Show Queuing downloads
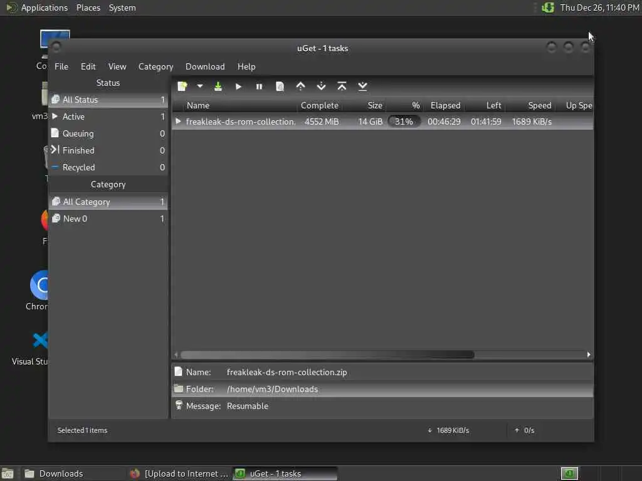The width and height of the screenshot is (642, 481). tap(108, 133)
